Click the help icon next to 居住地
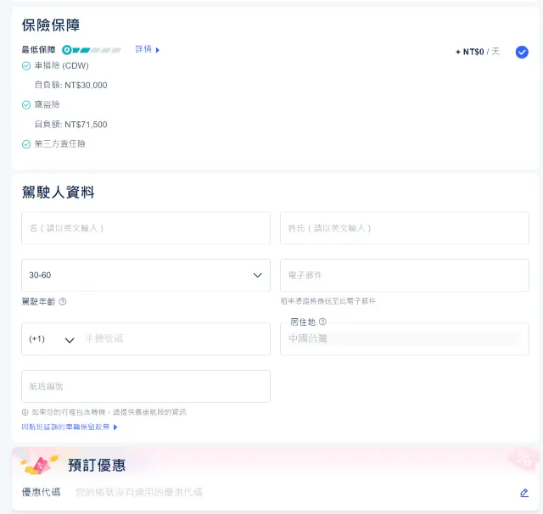 click(x=322, y=321)
